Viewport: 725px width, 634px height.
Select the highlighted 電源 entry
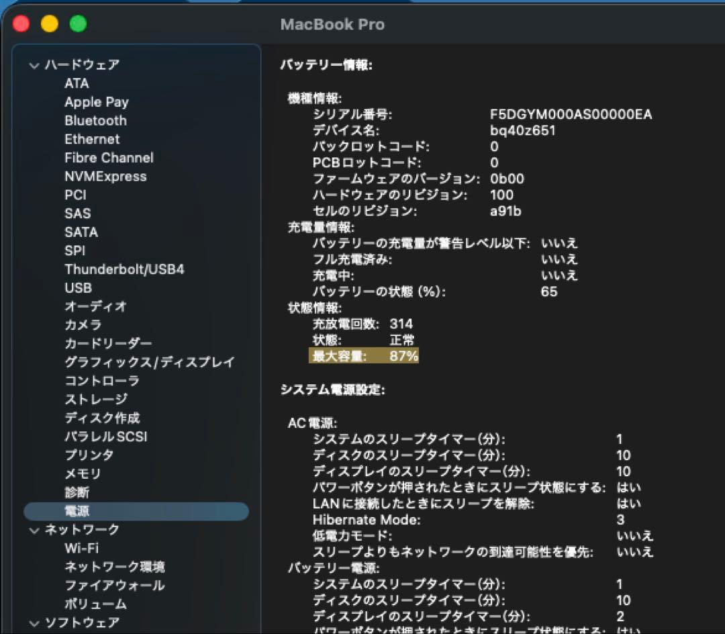136,511
